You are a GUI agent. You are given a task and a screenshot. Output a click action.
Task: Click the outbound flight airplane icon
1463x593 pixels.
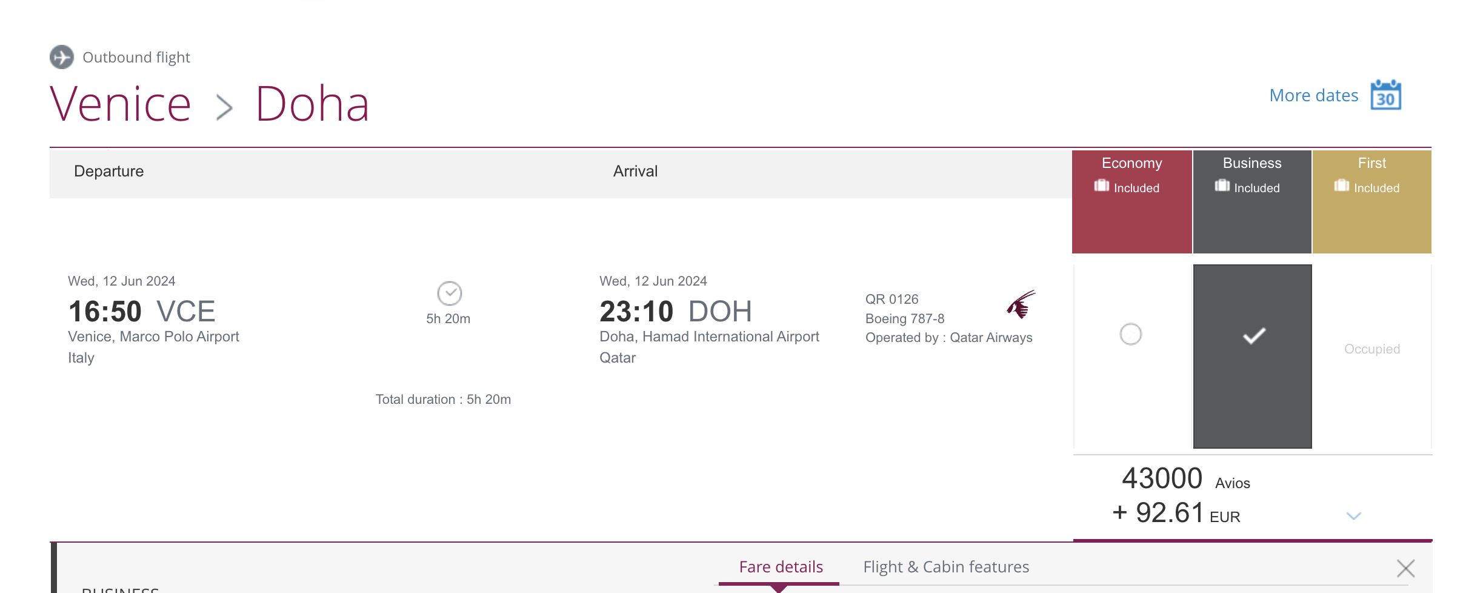(62, 57)
